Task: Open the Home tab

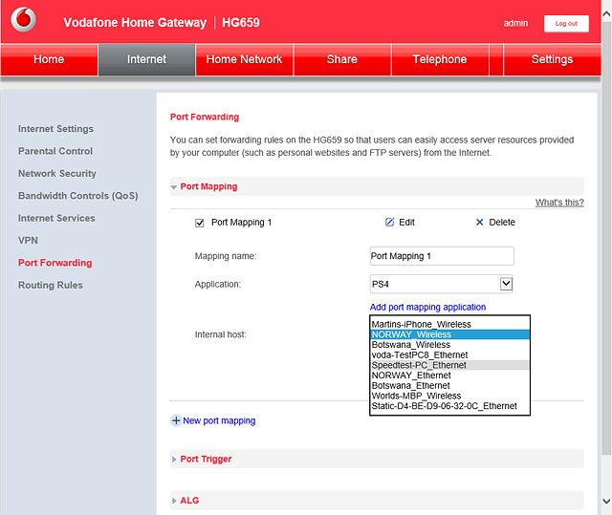Action: click(49, 59)
